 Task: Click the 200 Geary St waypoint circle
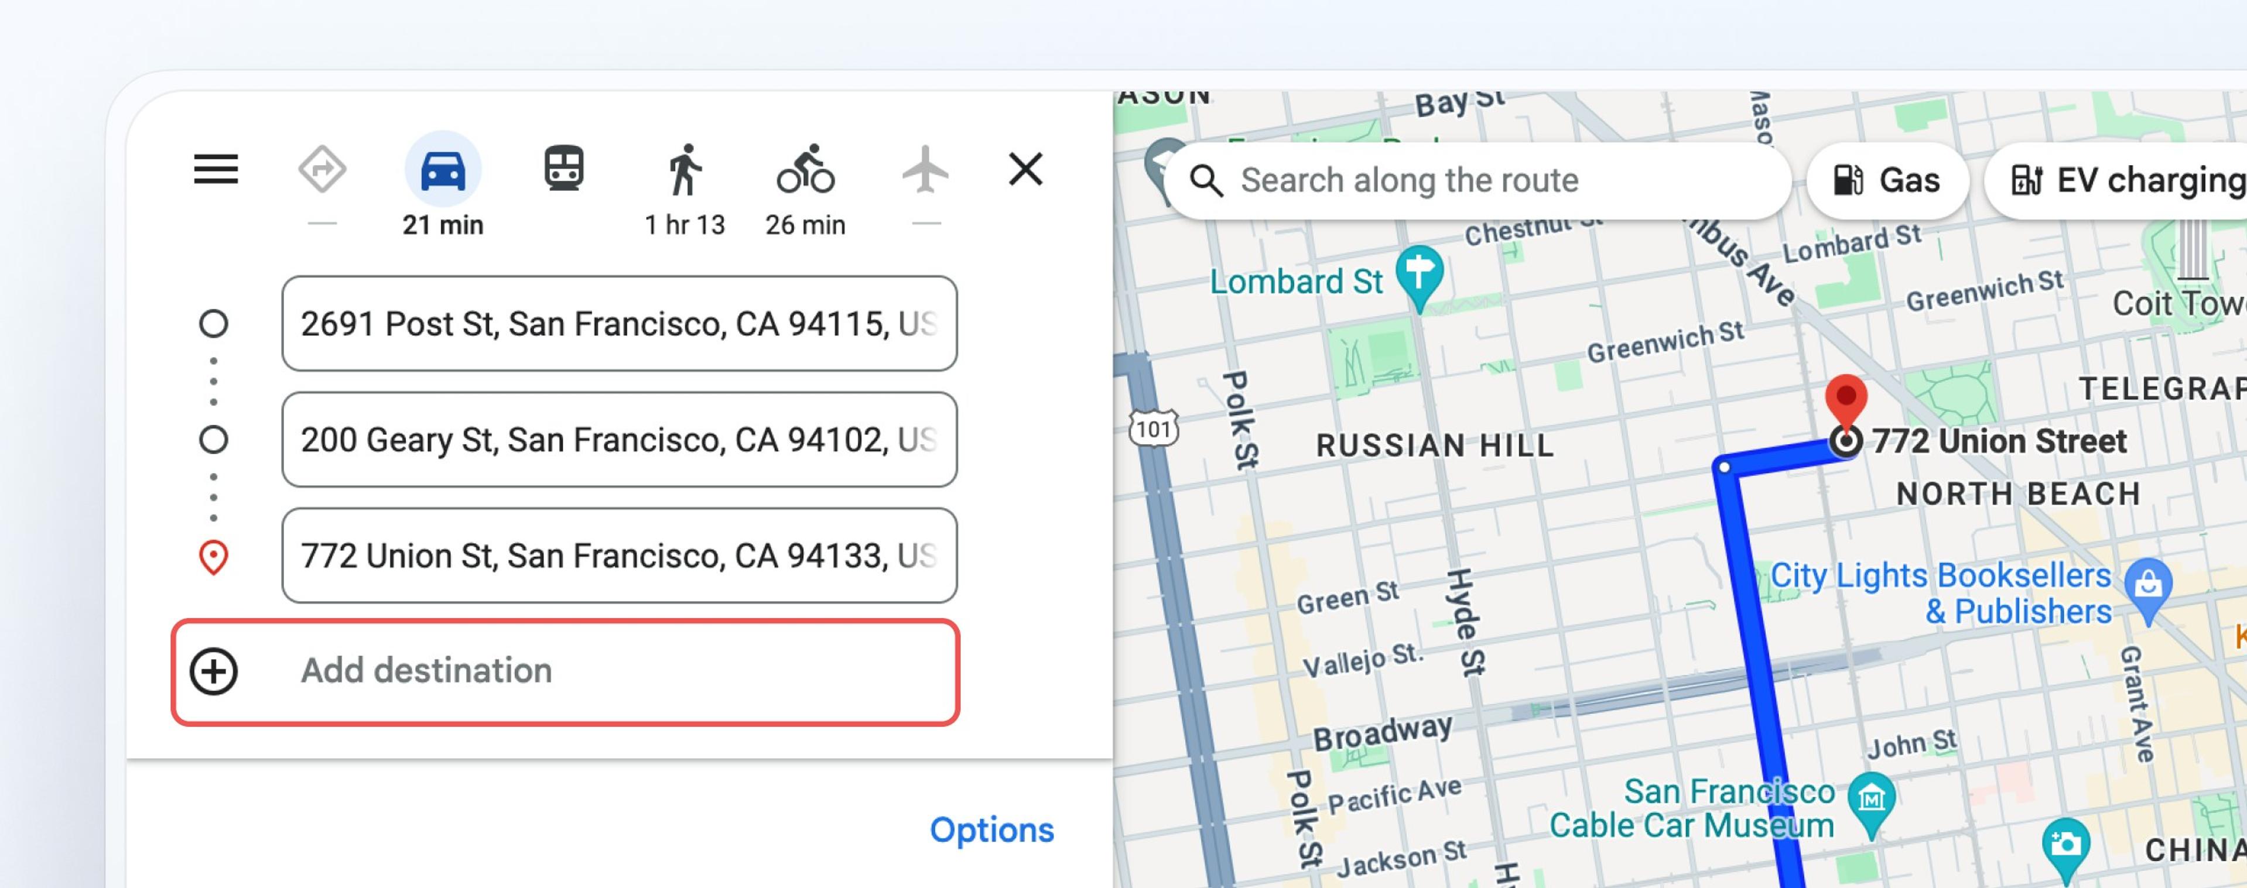click(x=214, y=440)
